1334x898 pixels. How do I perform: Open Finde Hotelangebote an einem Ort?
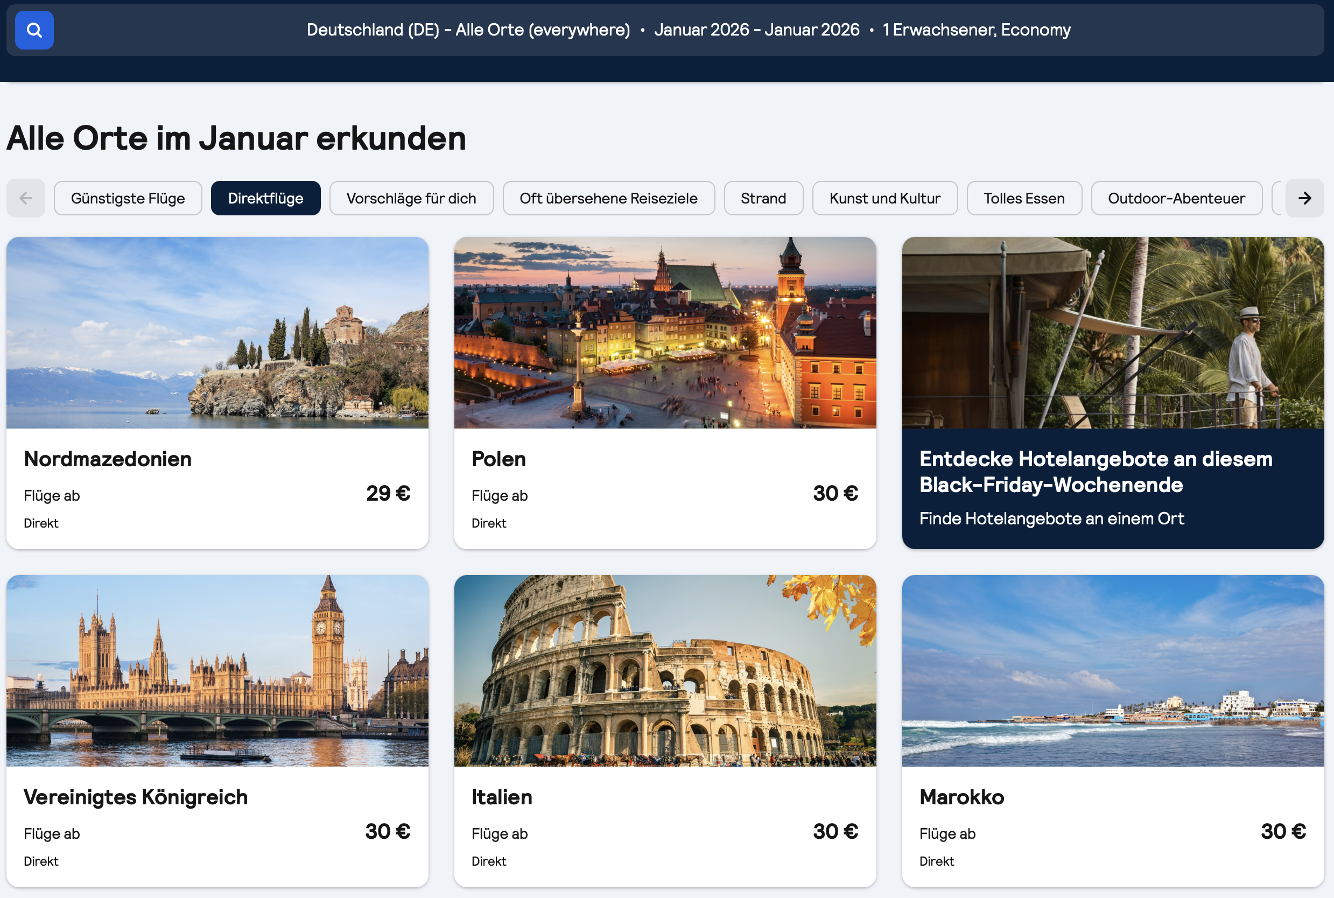1051,518
